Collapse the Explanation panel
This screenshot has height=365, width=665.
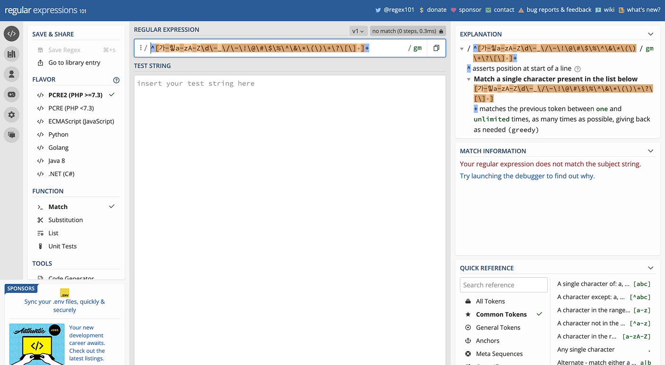[x=651, y=34]
